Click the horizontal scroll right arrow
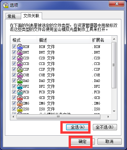Viewport: 127px width, 150px height. coord(108,117)
